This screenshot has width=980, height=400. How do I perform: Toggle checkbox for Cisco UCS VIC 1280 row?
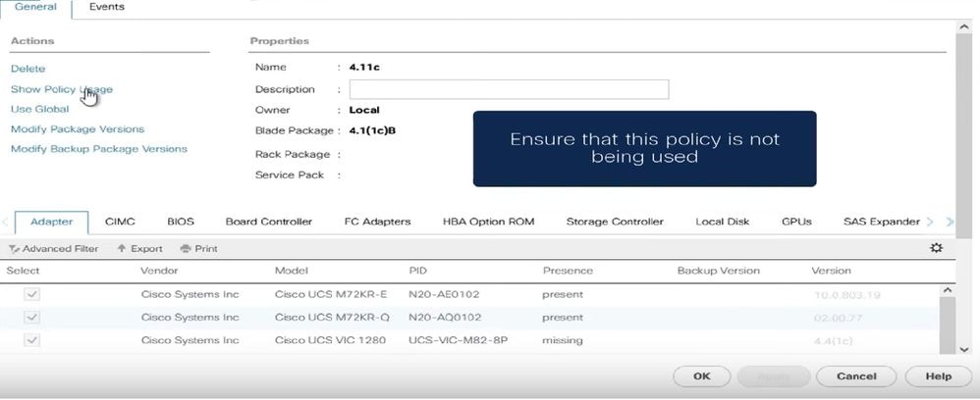click(31, 340)
